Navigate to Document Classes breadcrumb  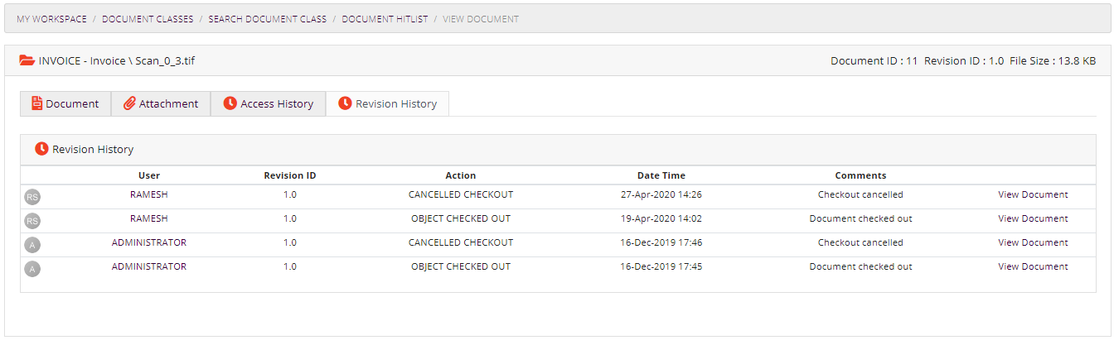148,19
